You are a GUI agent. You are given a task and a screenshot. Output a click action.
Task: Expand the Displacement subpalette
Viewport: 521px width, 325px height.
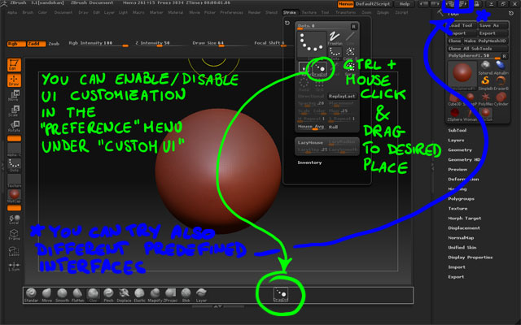(x=464, y=227)
